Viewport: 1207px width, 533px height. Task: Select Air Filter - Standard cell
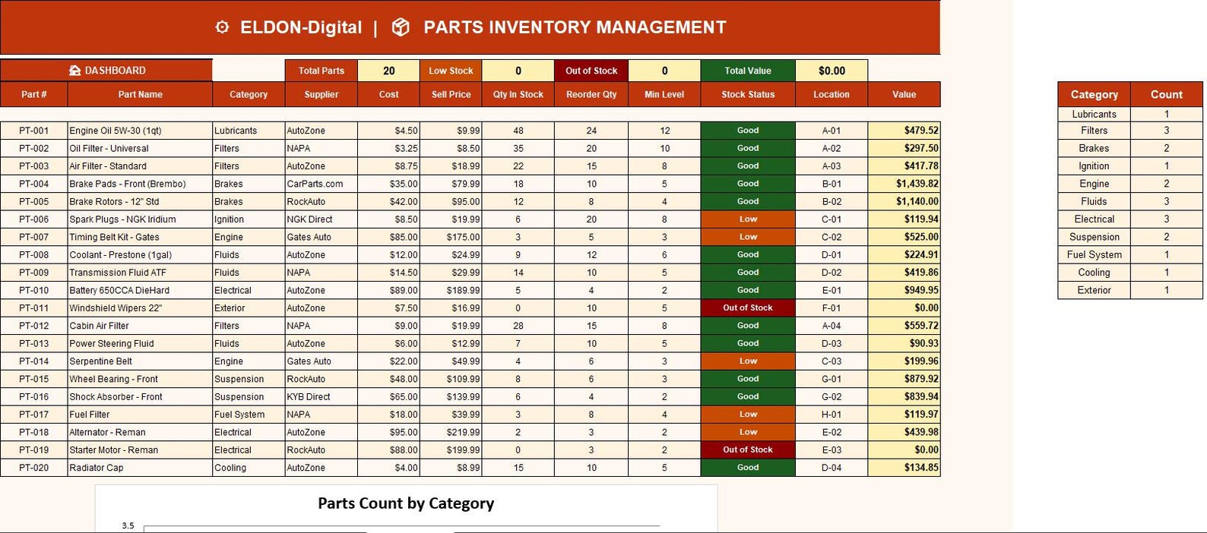coord(140,166)
